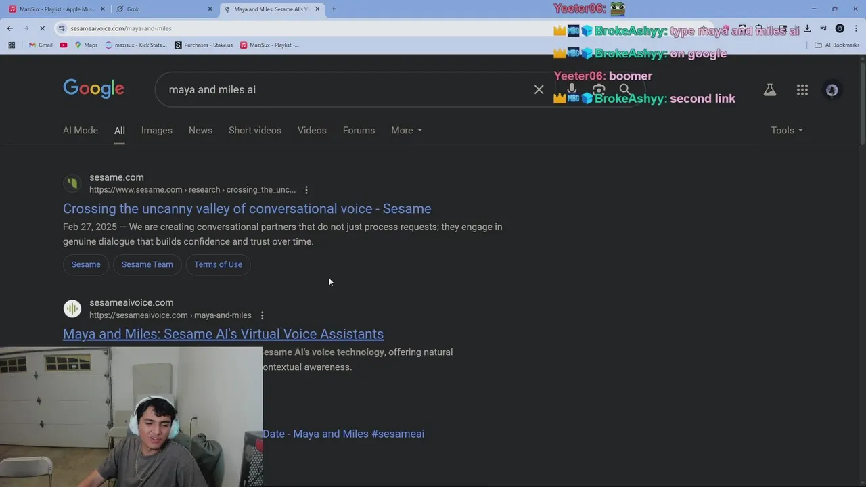Open the Maya and Miles Virtual Voice Assistants result

tap(223, 333)
